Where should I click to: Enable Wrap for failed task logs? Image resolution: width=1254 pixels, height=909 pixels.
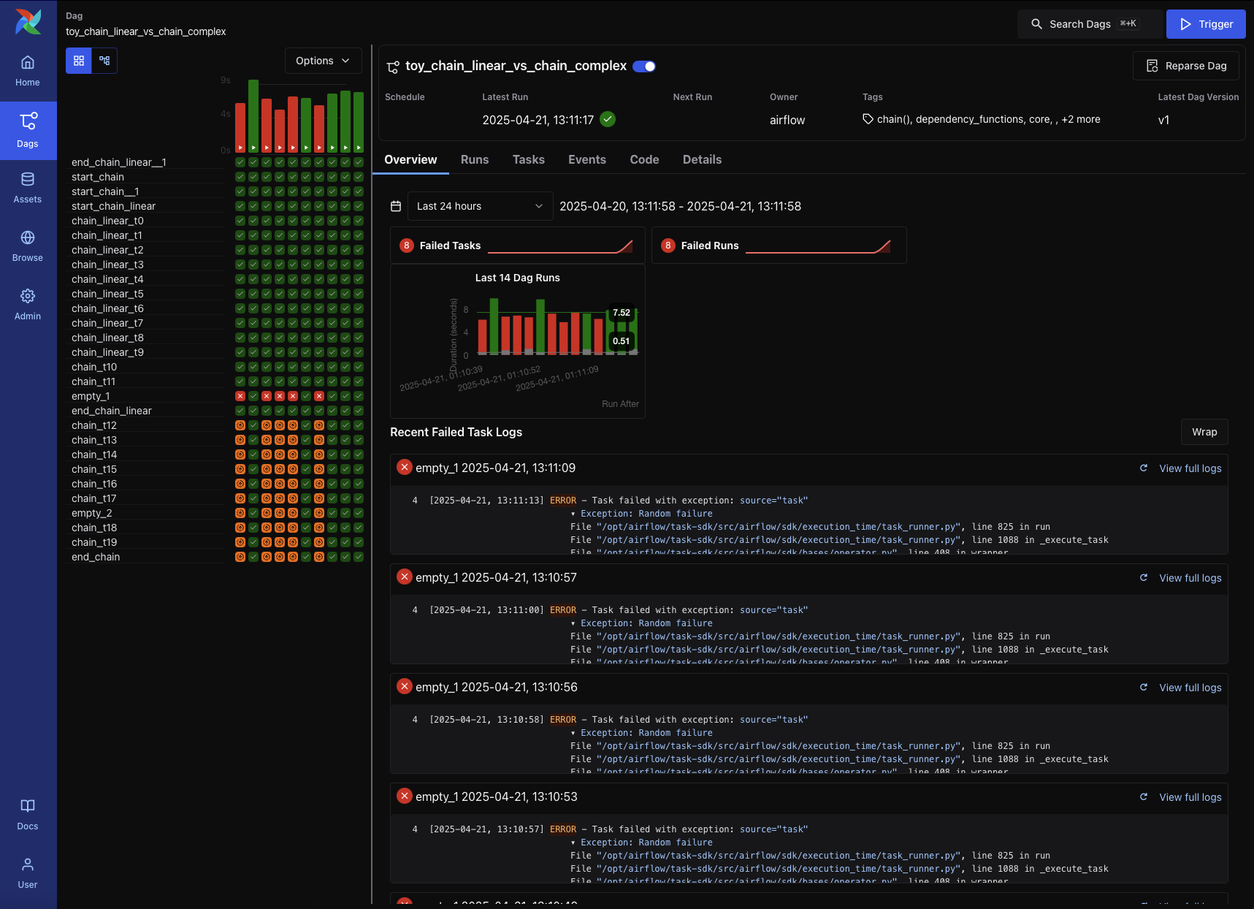[1204, 432]
